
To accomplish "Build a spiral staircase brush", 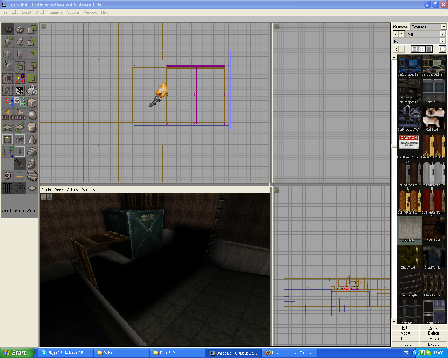I will [32, 164].
